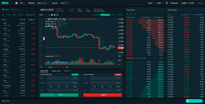
Task: Show sell orders only order book view
Action: (x=131, y=14)
